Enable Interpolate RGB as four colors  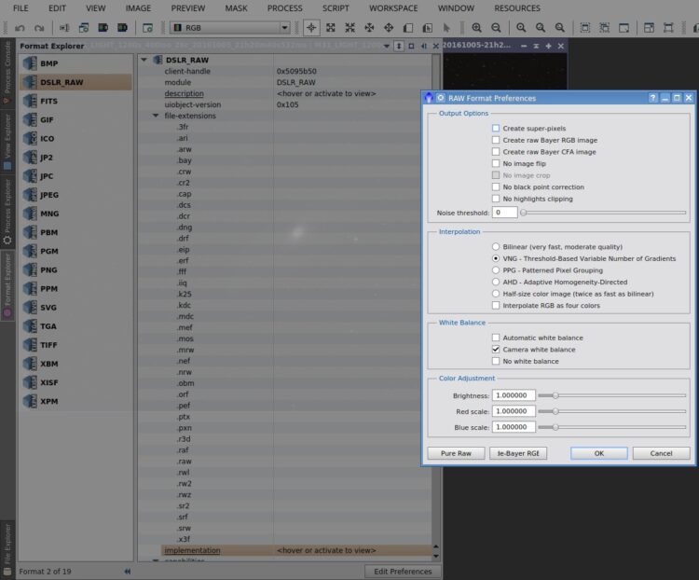[x=496, y=306]
